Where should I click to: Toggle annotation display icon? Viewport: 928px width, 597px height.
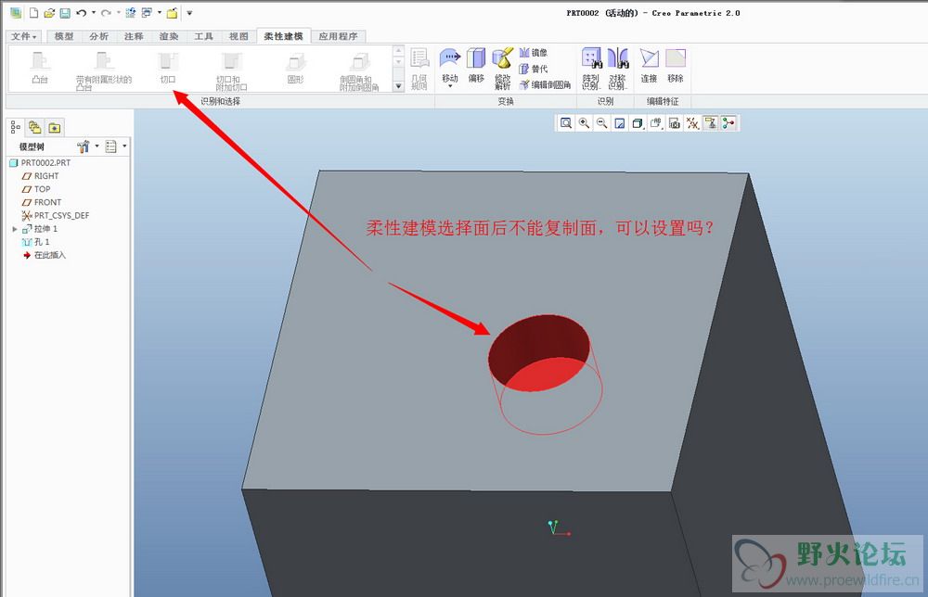[710, 123]
